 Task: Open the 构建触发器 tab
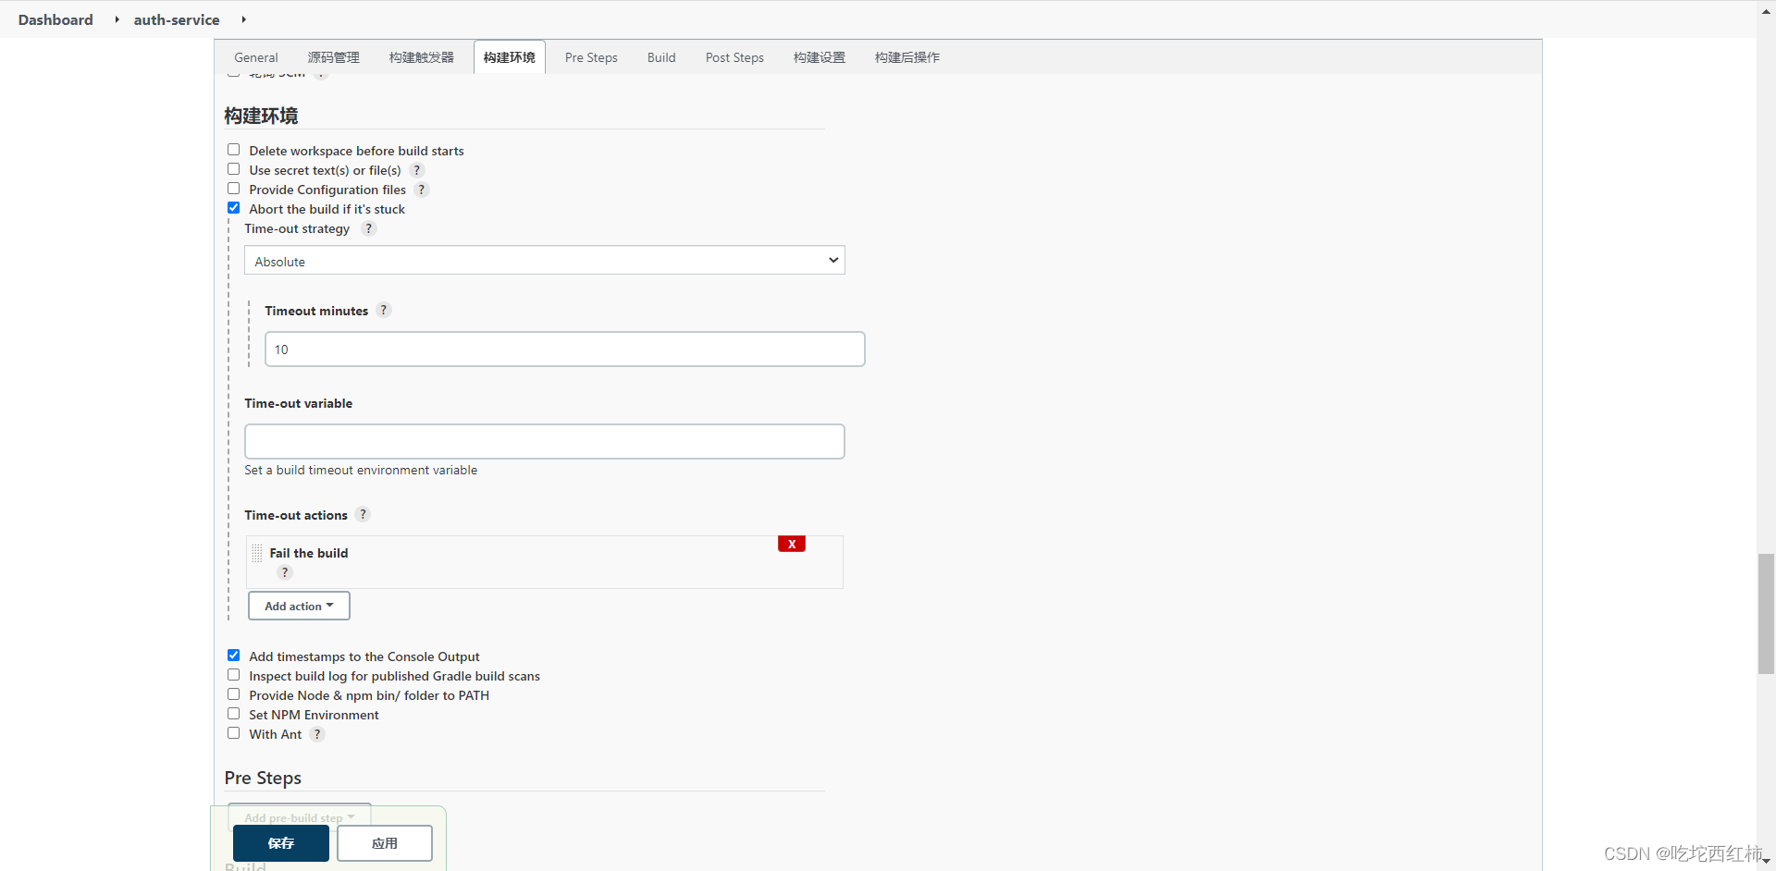(x=422, y=57)
